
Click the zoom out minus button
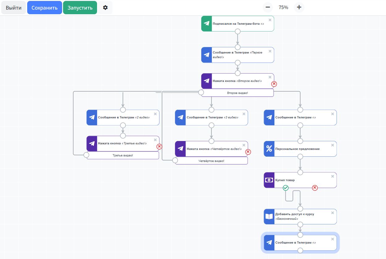click(x=268, y=7)
